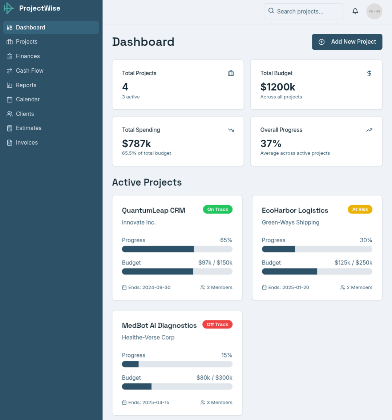Click the trending down icon in Total Spending

[x=231, y=130]
